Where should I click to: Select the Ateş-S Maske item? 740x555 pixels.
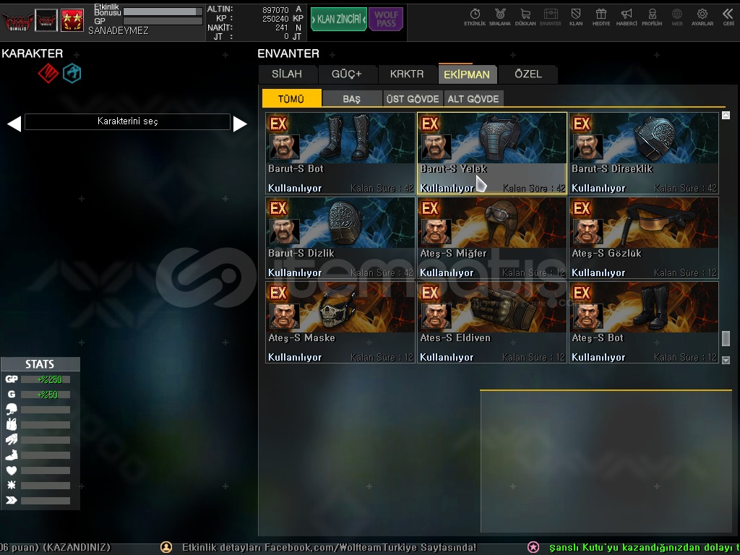[340, 322]
